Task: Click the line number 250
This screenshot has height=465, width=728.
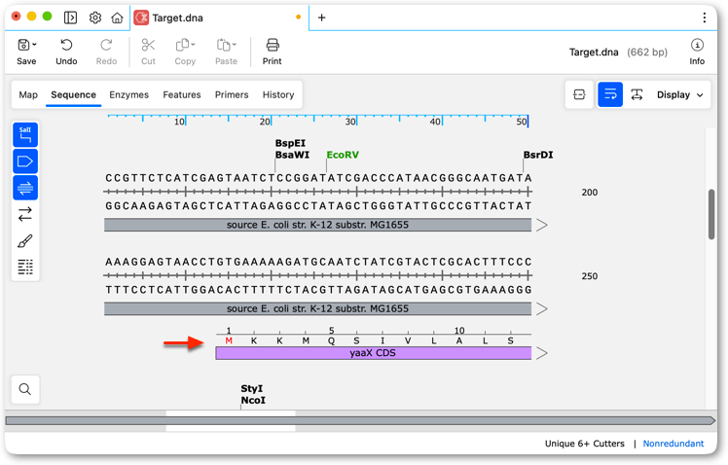Action: [x=590, y=276]
